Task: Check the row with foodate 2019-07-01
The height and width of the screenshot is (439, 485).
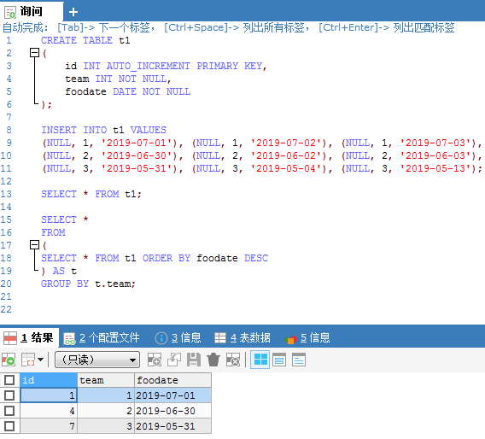Action: coord(9,395)
